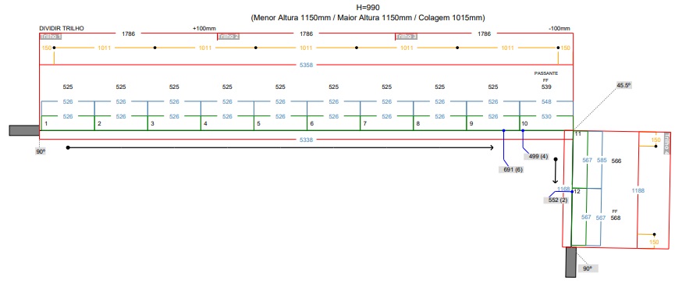682x287 pixels.
Task: Select the 1188 vertical dimension
Action: [638, 190]
